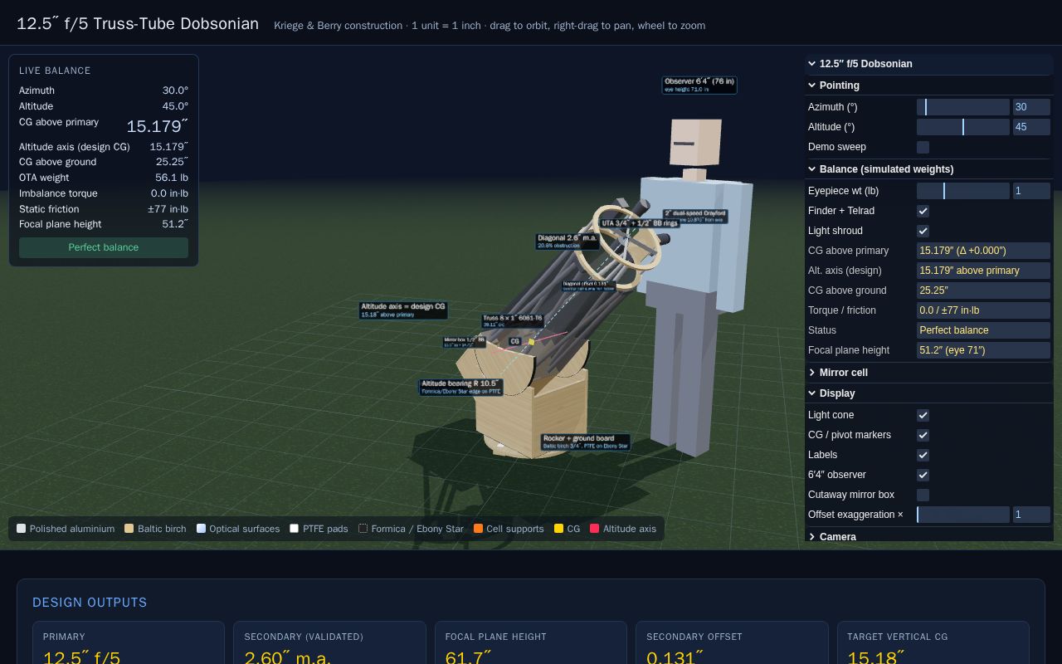Focus the Azimuth value field showing 30
Viewport: 1062px width, 664px height.
coord(1031,107)
